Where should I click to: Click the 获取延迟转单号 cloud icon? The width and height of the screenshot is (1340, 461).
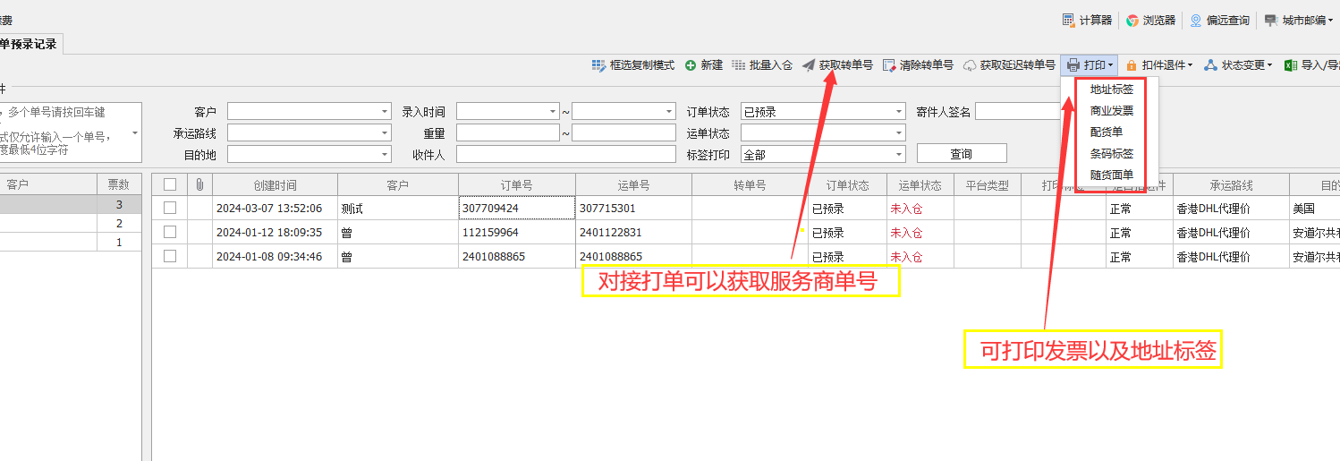(970, 65)
